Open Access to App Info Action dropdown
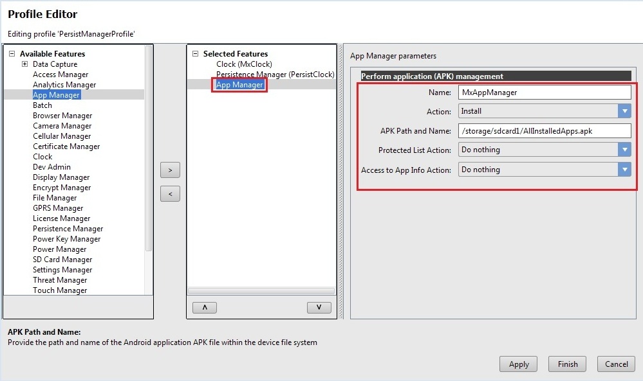 point(624,170)
